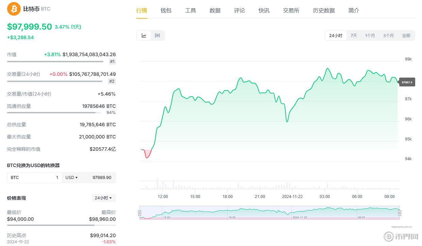The width and height of the screenshot is (422, 246).
Task: Select the 3个月 range option
Action: click(x=388, y=35)
